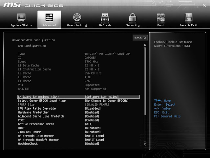Select Active Processor Cores option
The height and width of the screenshot is (158, 210).
36,124
